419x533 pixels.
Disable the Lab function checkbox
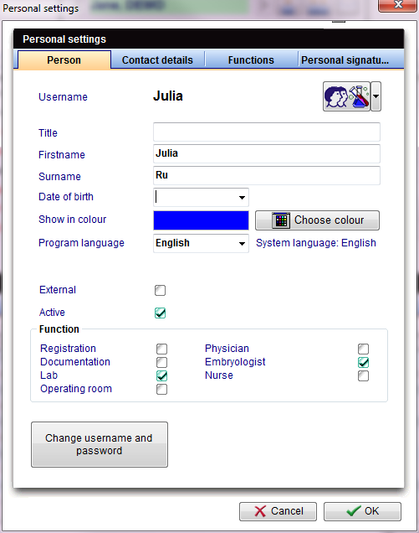pyautogui.click(x=162, y=375)
